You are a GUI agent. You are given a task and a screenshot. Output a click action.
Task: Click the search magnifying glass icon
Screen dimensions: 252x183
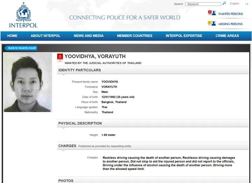(224, 3)
